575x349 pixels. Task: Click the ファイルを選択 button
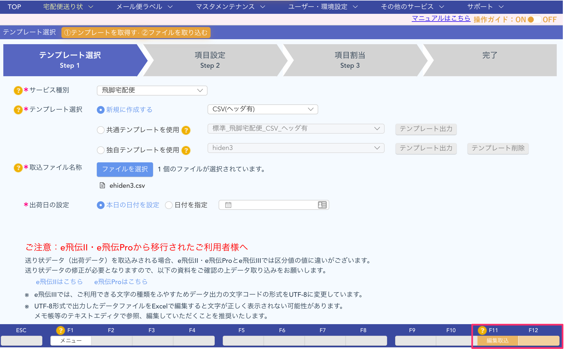coord(125,169)
